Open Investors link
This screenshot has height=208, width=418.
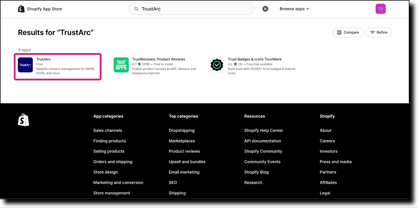click(329, 151)
